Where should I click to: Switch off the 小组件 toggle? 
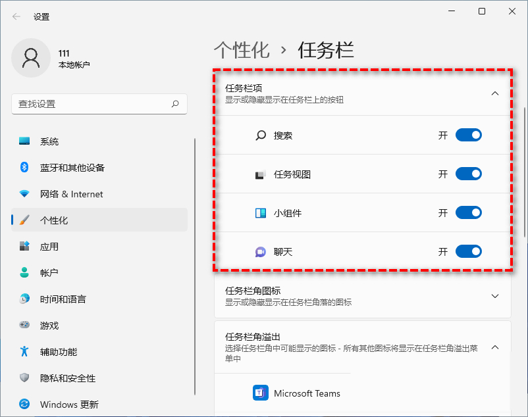[468, 213]
